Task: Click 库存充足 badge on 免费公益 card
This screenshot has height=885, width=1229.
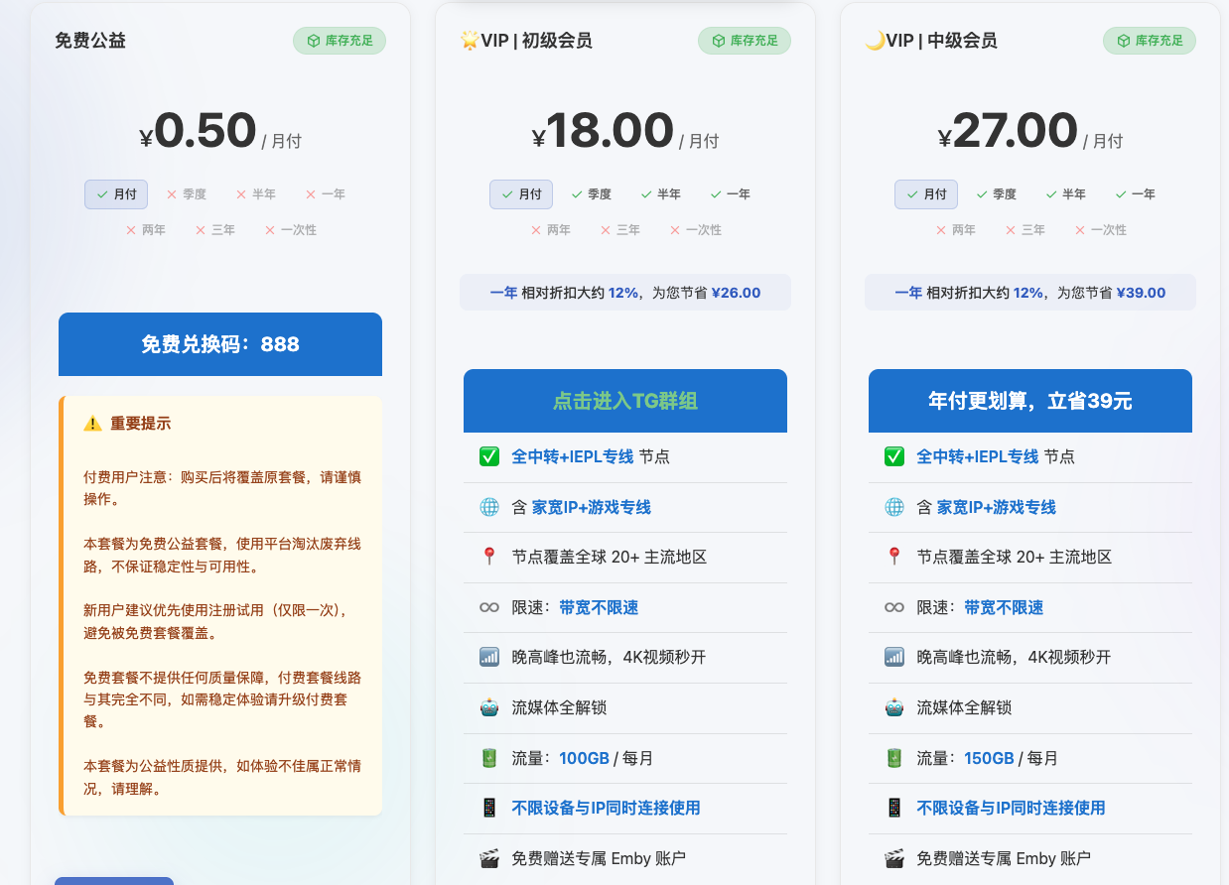Action: (340, 41)
